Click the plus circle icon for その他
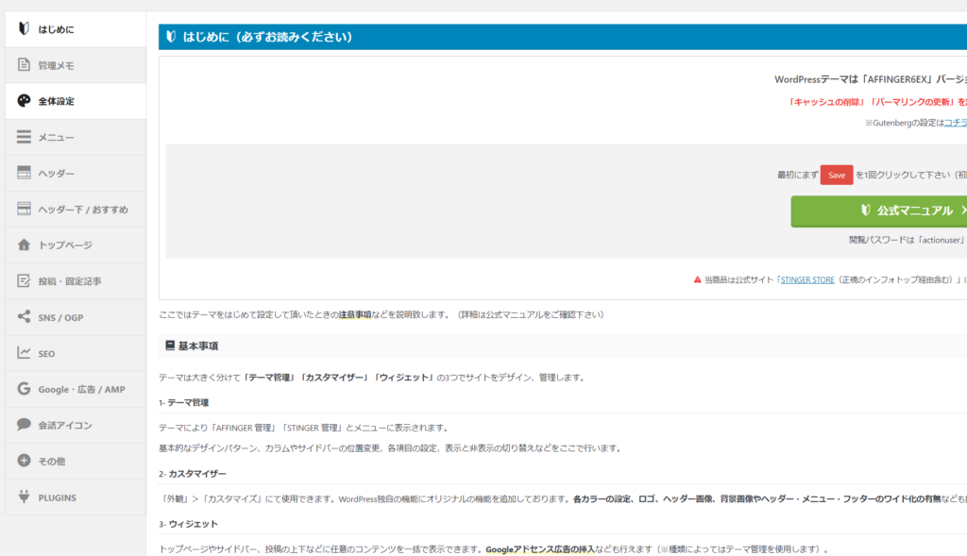This screenshot has width=967, height=556. pos(24,461)
